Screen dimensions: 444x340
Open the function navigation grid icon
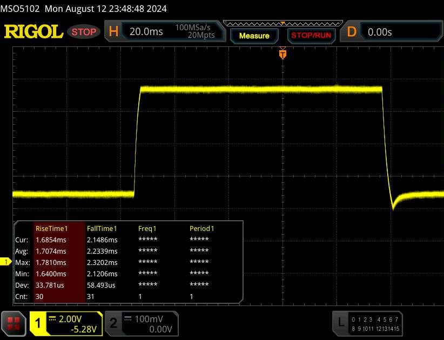14,324
